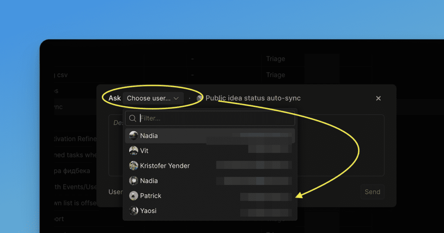This screenshot has width=444, height=233.
Task: Select the highlighted Nadia at top of list
Action: coord(149,136)
